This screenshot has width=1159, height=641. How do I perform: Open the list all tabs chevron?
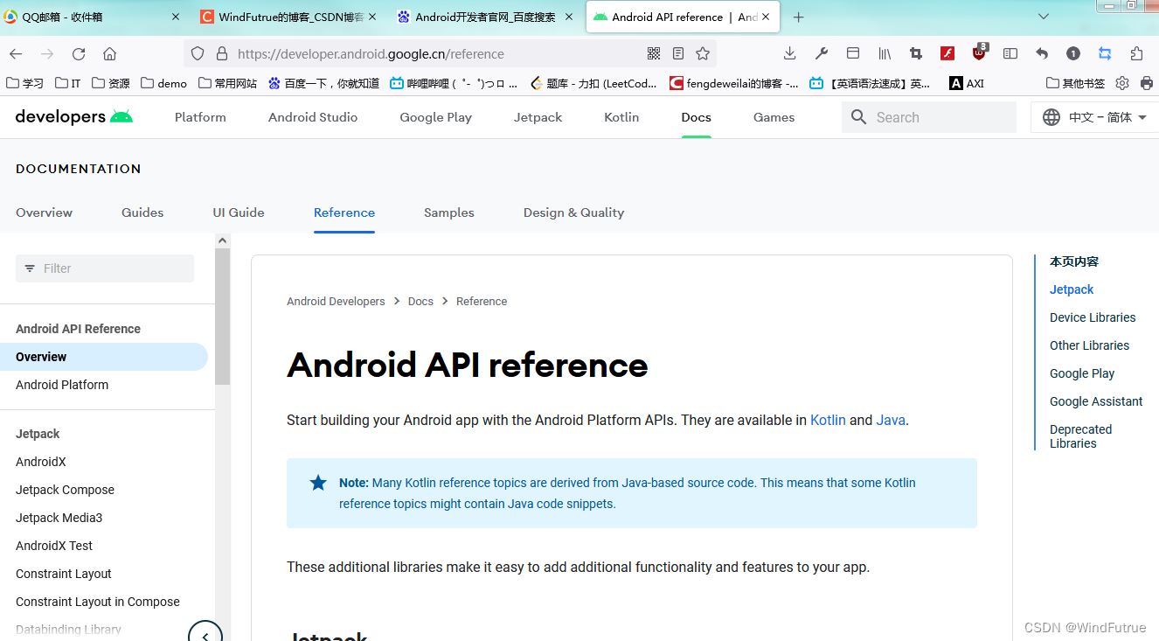coord(1044,17)
